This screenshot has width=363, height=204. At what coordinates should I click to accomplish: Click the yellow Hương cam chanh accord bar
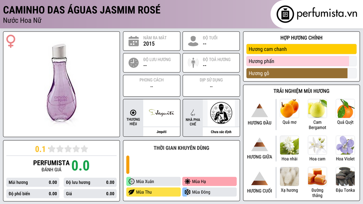click(301, 49)
